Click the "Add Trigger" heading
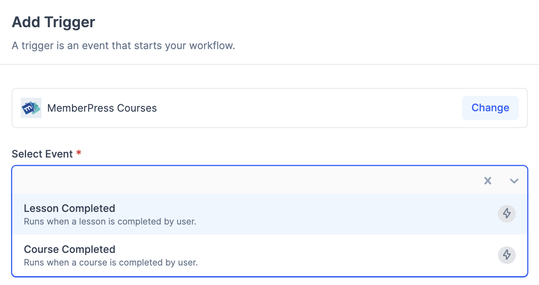The height and width of the screenshot is (285, 539). (53, 22)
